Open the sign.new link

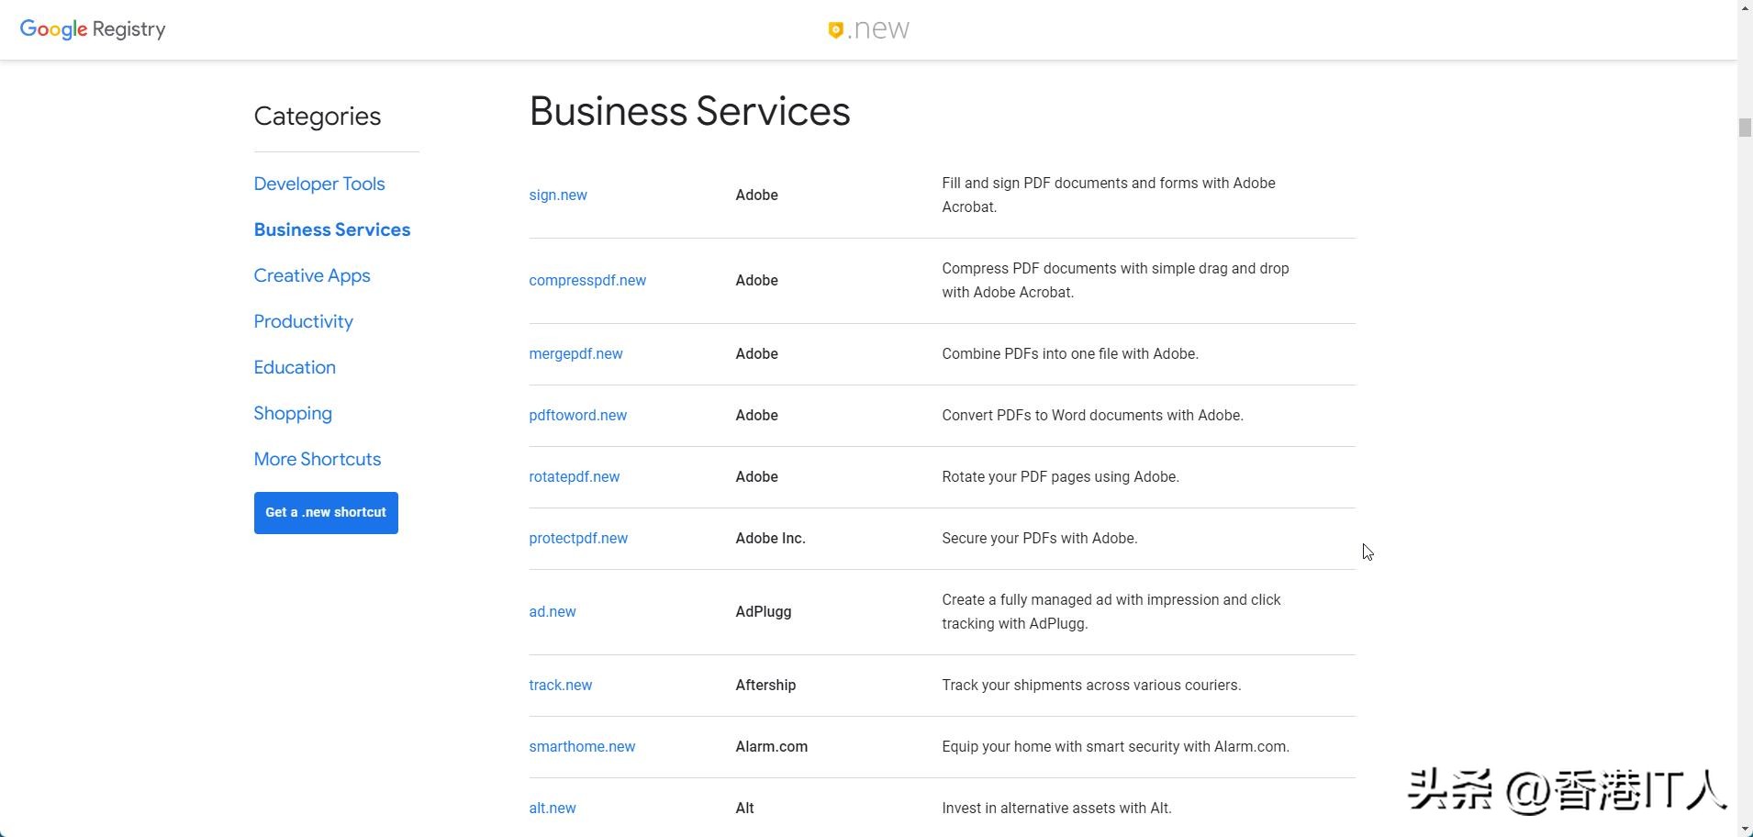click(x=558, y=195)
